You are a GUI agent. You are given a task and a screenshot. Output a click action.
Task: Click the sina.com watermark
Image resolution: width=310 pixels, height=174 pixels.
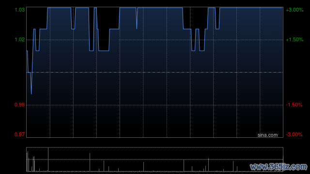click(x=267, y=135)
